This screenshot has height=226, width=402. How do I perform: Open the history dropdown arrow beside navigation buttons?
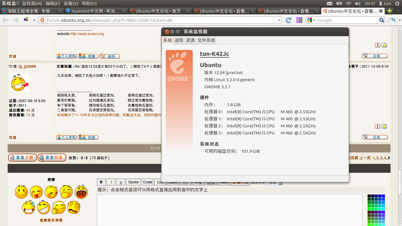click(x=34, y=20)
